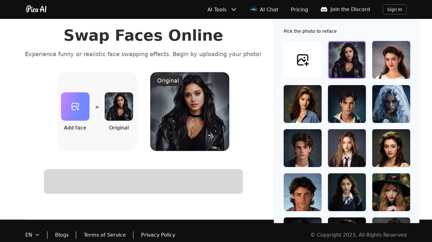432x242 pixels.
Task: Click the purple Add face upload tile
Action: (75, 107)
